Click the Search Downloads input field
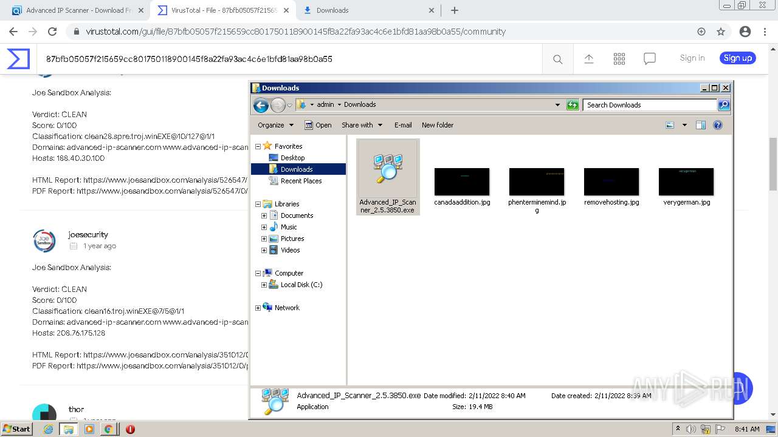This screenshot has height=437, width=778. pyautogui.click(x=650, y=105)
